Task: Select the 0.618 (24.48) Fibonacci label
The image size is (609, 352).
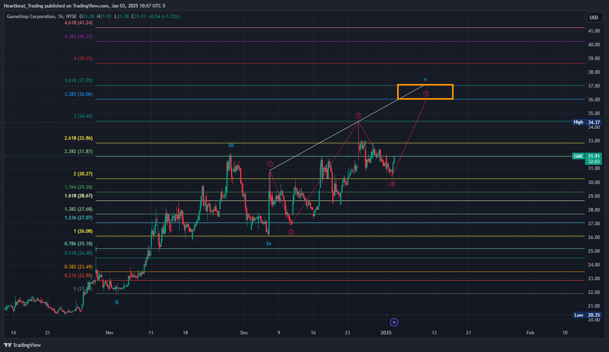Action: click(x=78, y=253)
